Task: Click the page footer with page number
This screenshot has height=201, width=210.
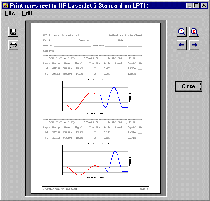Action: tap(95, 189)
